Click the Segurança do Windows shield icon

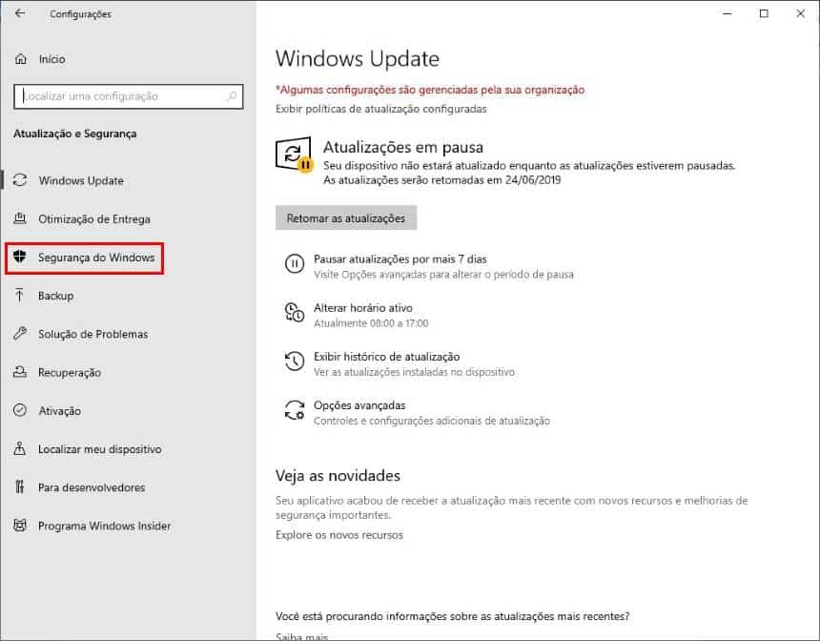tap(20, 257)
